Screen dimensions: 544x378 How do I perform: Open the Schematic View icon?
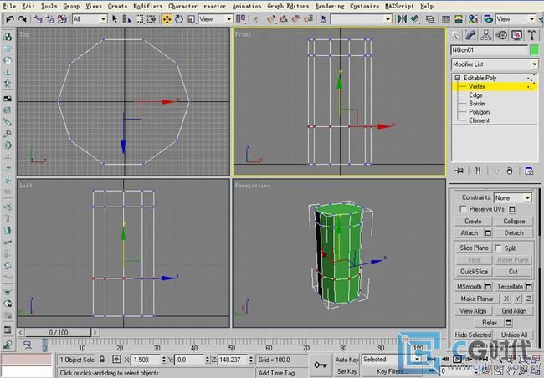(x=459, y=19)
